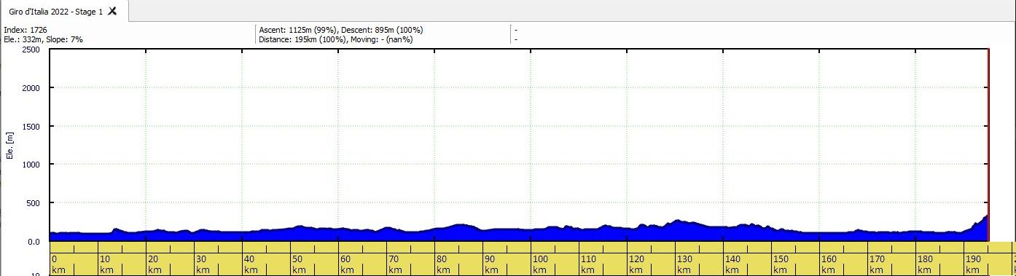The height and width of the screenshot is (276, 1016).
Task: Click the 2500 elevation axis label
Action: [31, 50]
